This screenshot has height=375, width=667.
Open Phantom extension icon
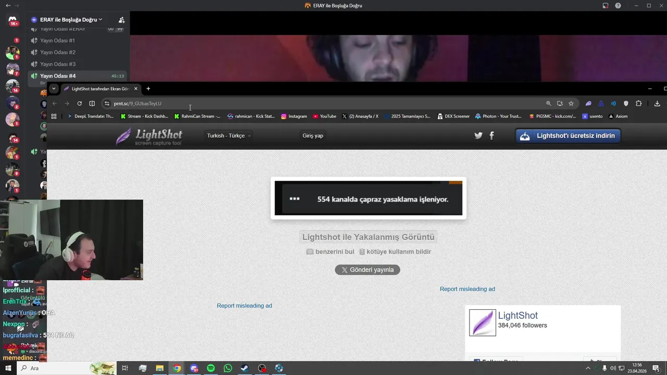pyautogui.click(x=588, y=103)
